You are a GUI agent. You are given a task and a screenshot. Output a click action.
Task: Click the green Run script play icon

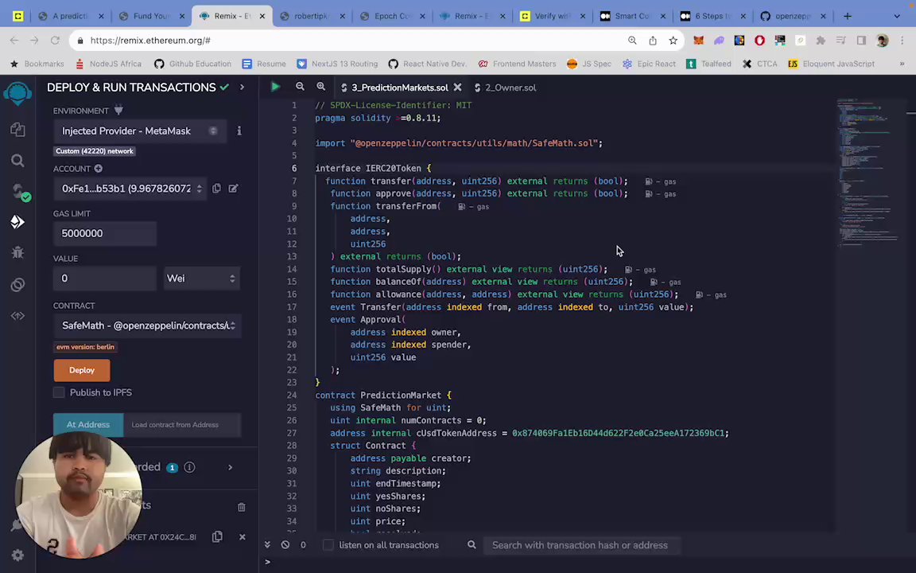tap(275, 88)
